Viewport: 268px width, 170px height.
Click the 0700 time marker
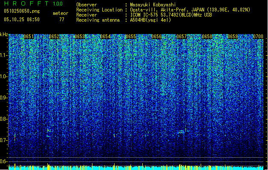pos(258,37)
